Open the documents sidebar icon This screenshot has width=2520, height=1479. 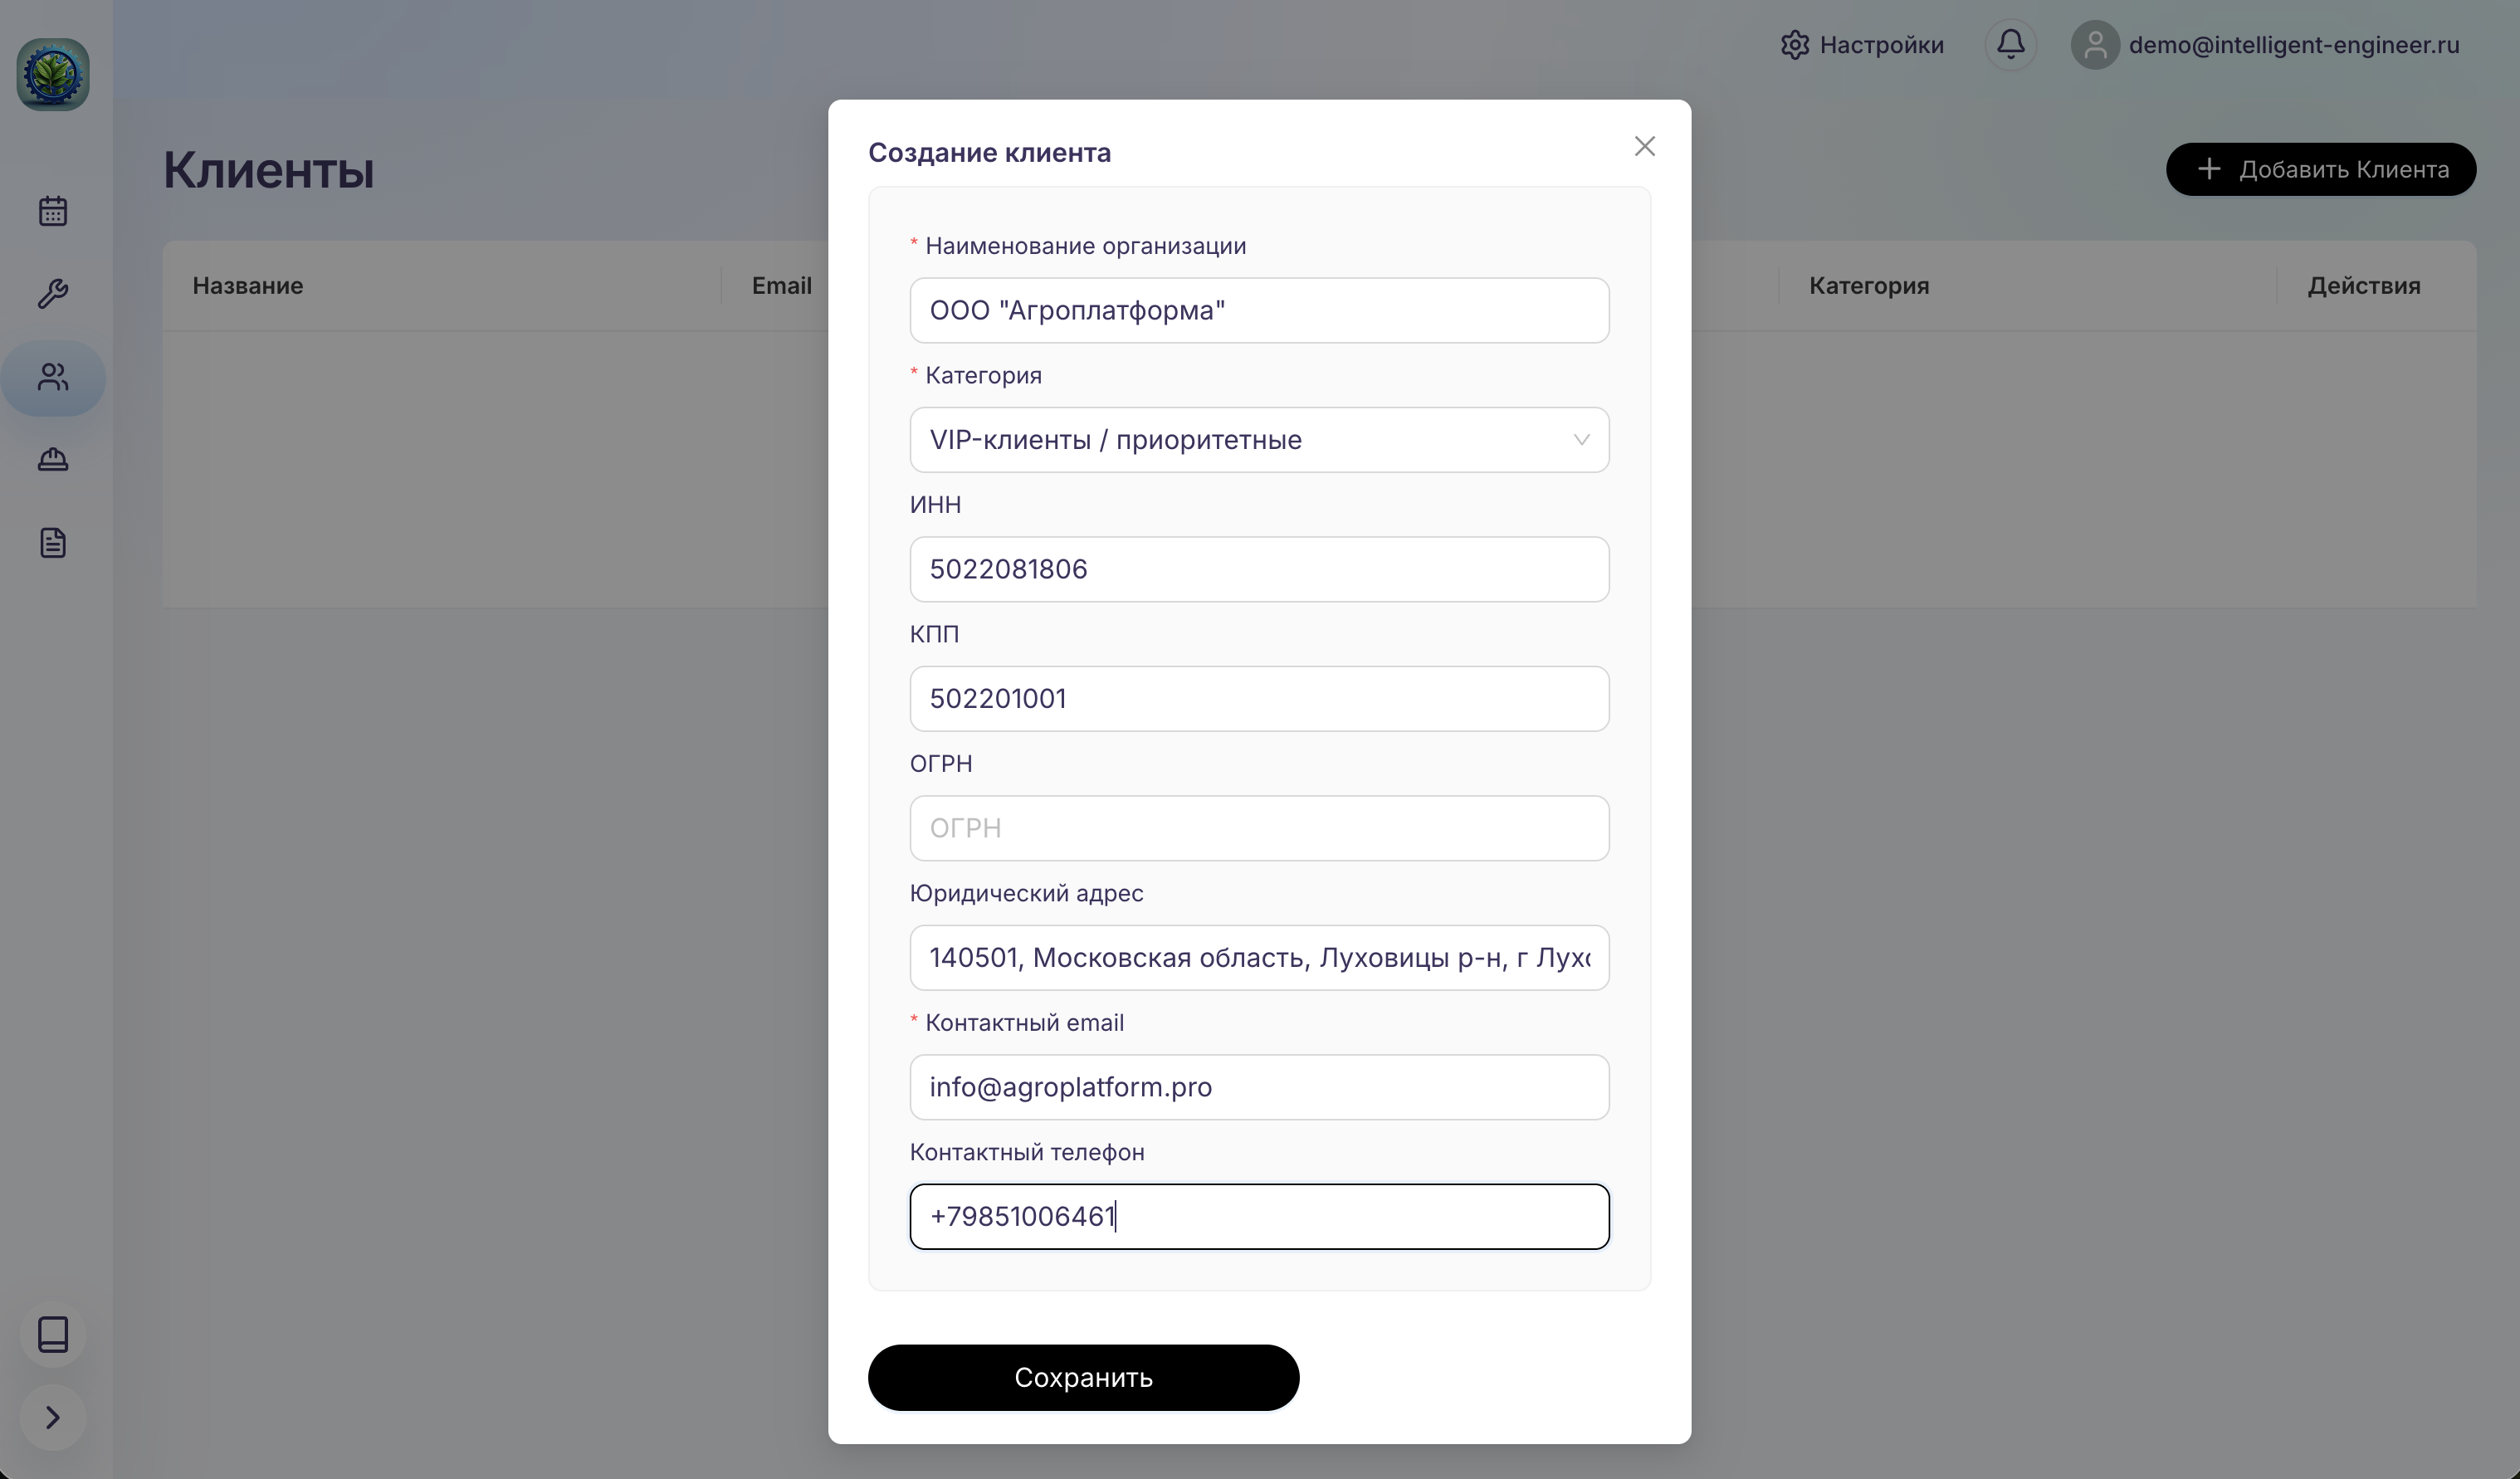click(x=53, y=543)
